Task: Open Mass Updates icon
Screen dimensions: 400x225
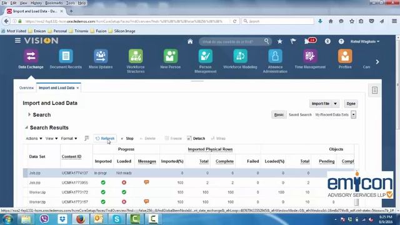Action: pos(101,56)
